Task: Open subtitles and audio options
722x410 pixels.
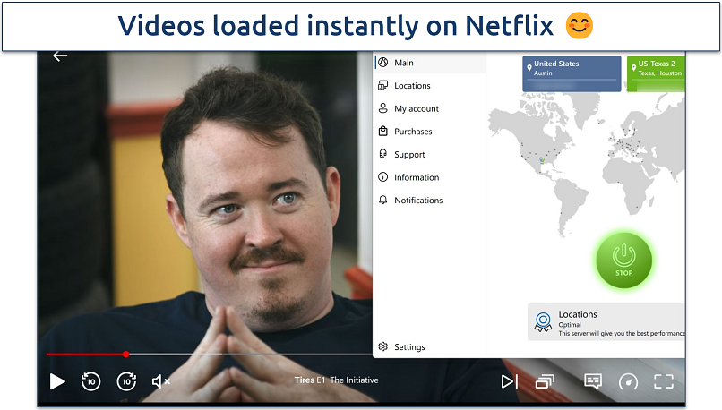Action: point(593,381)
